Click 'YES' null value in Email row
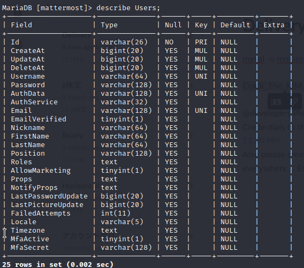The width and height of the screenshot is (304, 268). [x=171, y=110]
